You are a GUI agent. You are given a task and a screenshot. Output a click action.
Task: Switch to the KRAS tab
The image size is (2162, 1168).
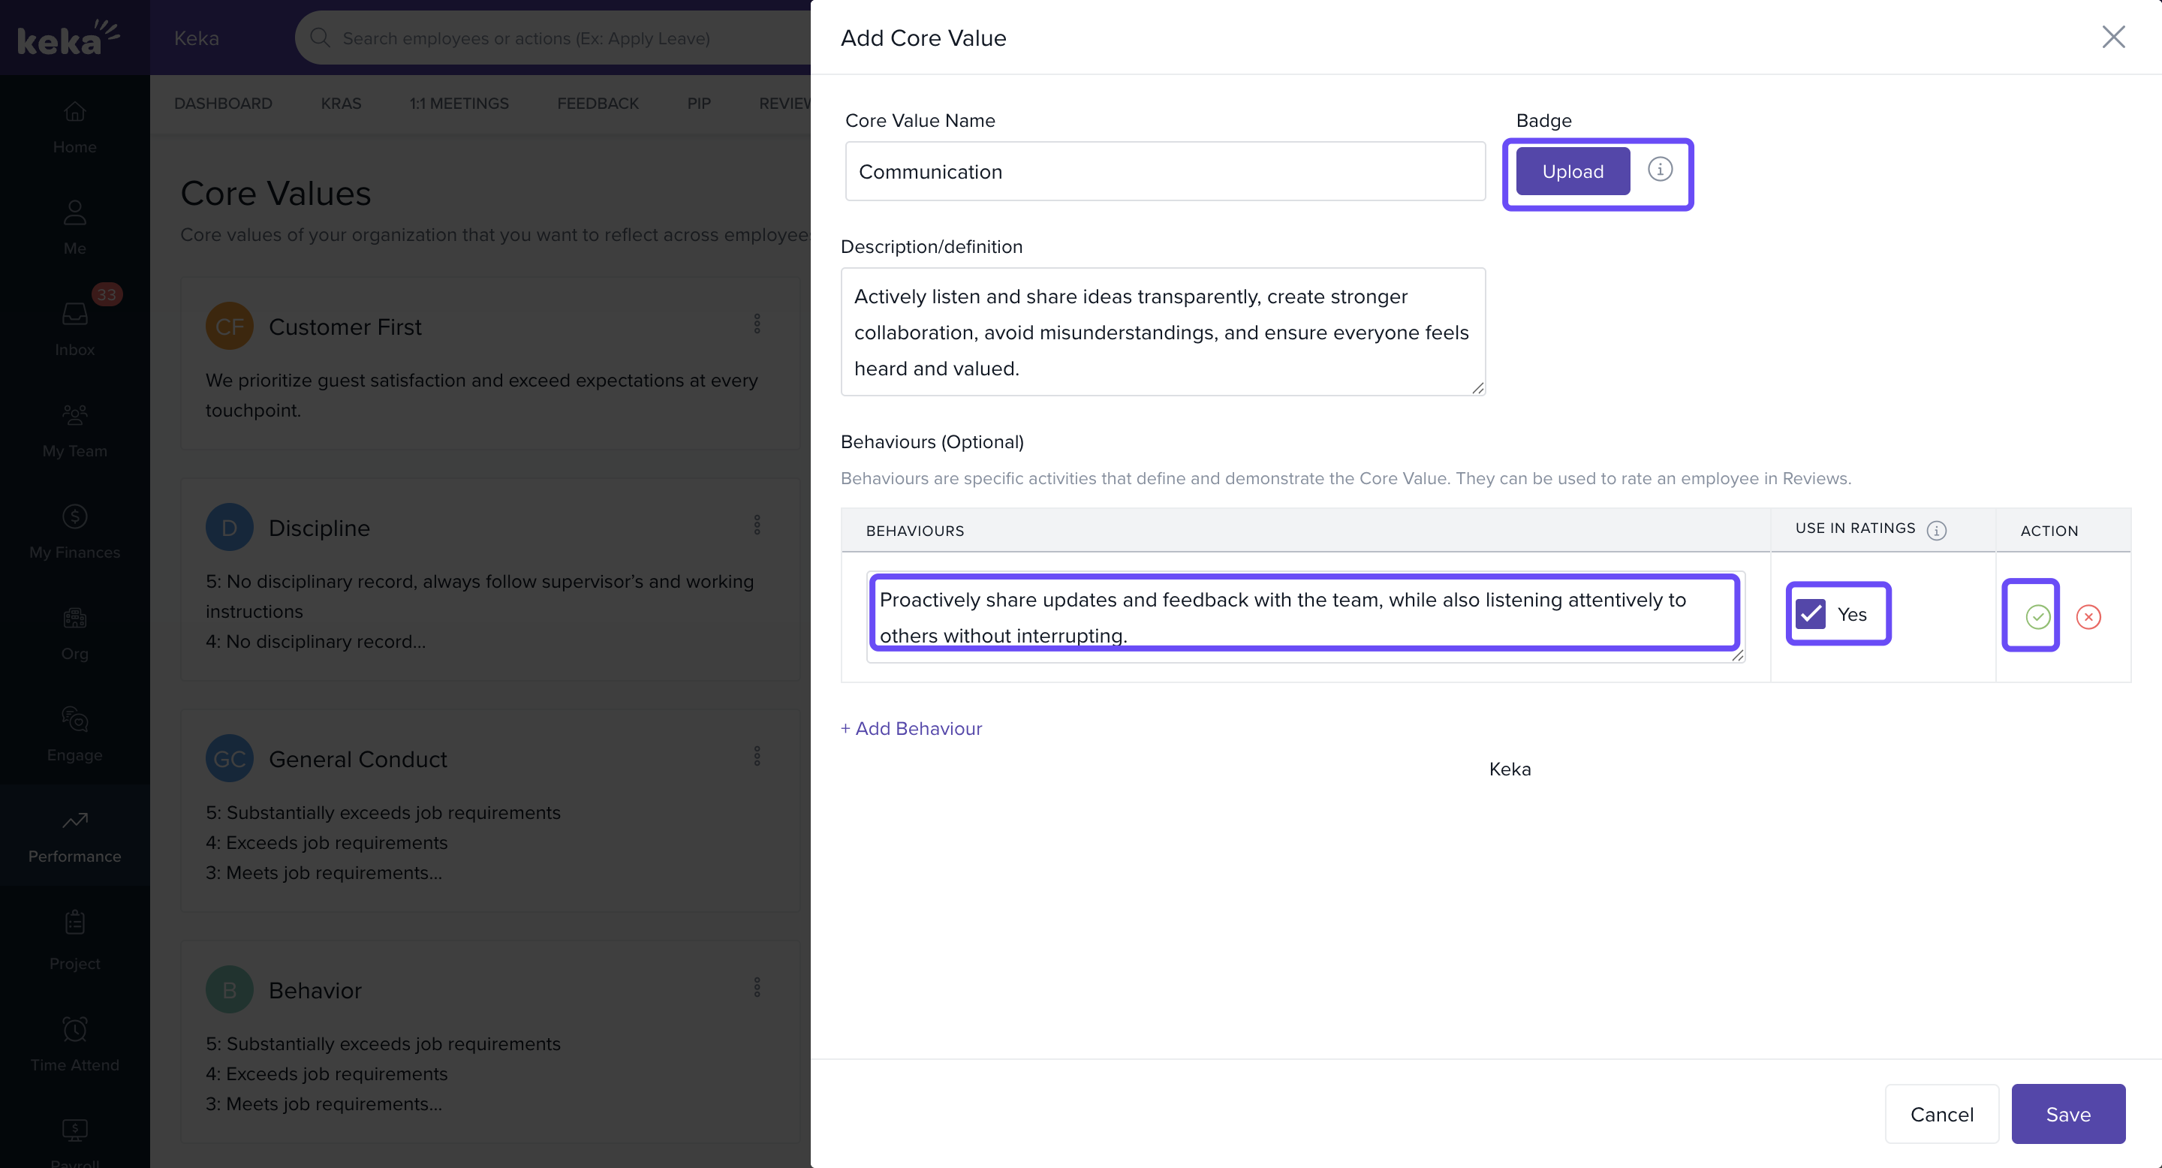coord(341,103)
